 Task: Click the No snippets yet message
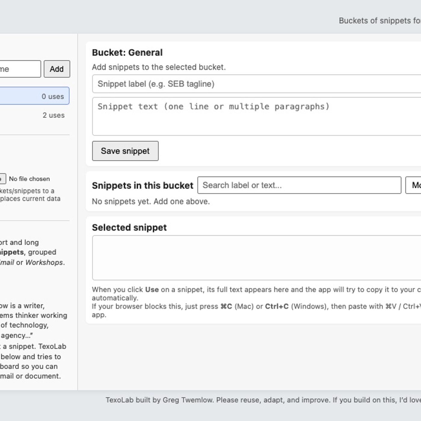tap(151, 201)
